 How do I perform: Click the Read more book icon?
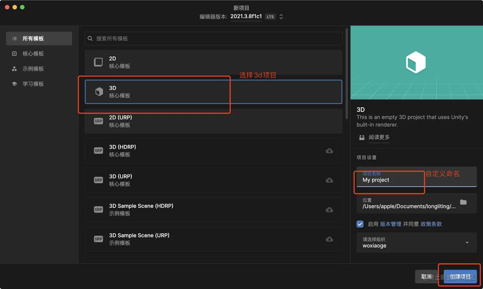pyautogui.click(x=362, y=137)
